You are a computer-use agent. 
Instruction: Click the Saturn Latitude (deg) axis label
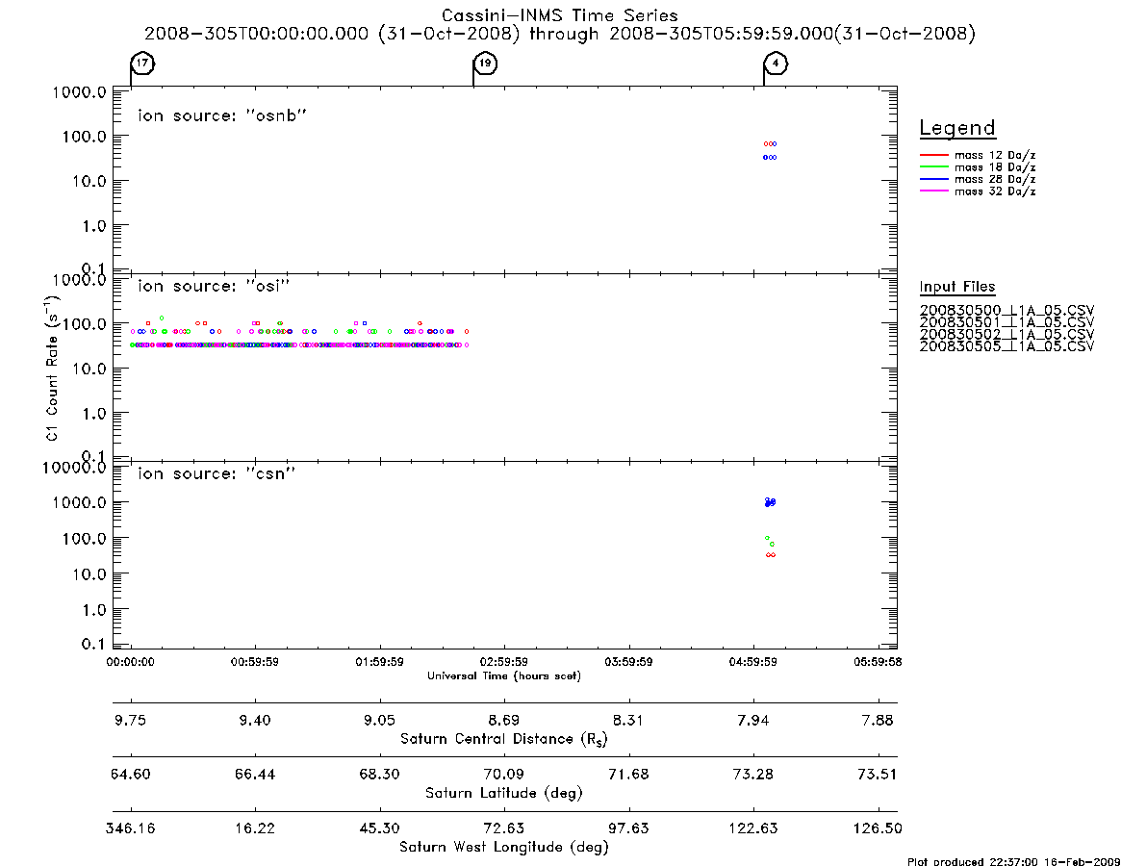[x=504, y=792]
